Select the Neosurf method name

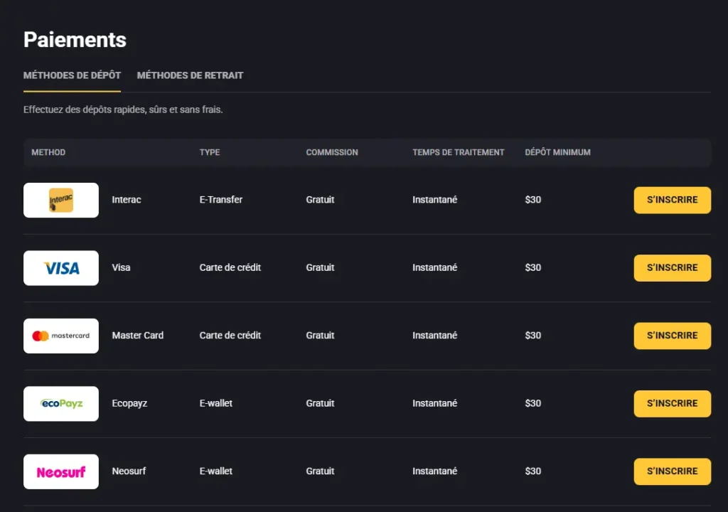pos(129,471)
